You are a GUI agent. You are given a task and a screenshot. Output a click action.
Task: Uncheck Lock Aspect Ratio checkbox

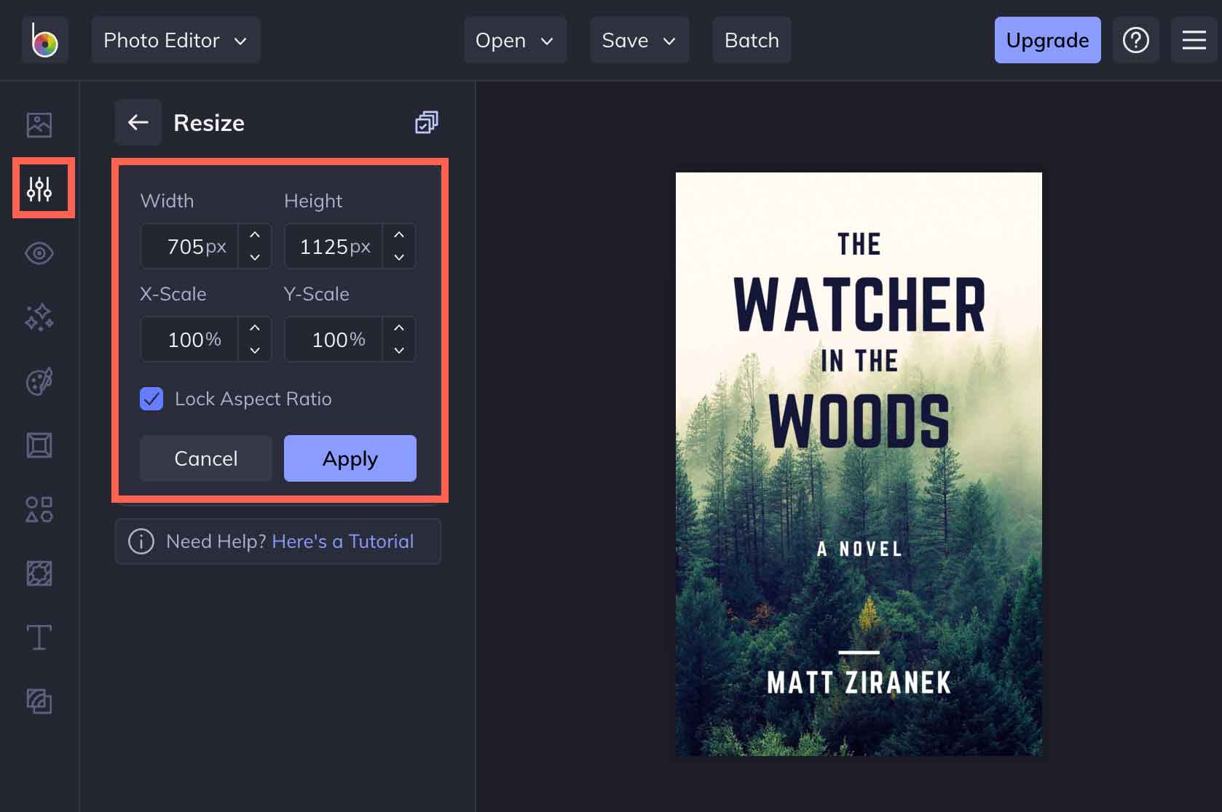pyautogui.click(x=151, y=399)
